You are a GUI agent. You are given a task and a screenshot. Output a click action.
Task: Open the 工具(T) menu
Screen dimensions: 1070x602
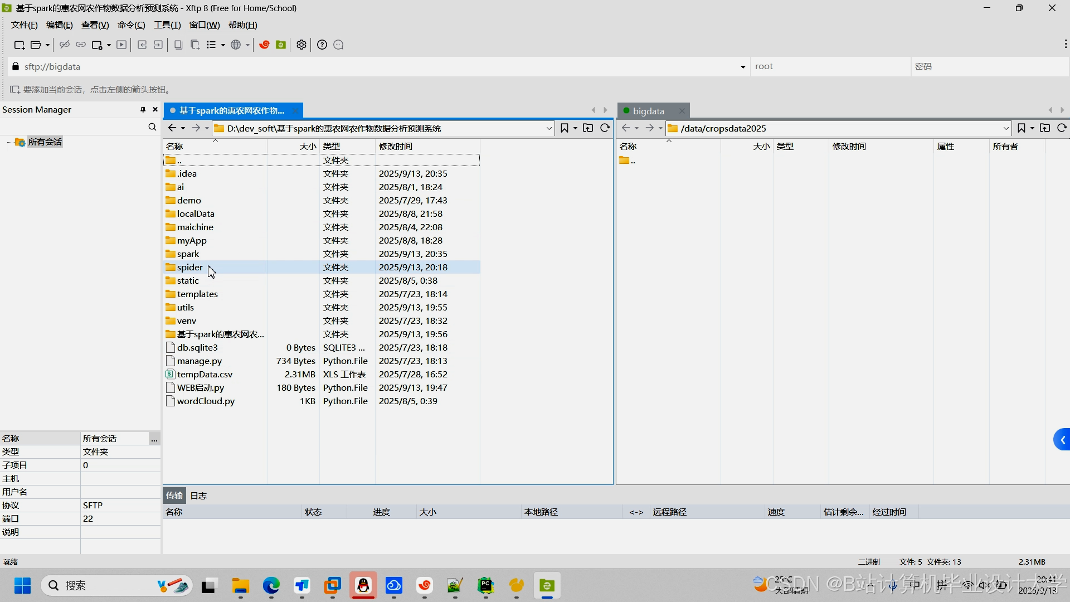[166, 25]
